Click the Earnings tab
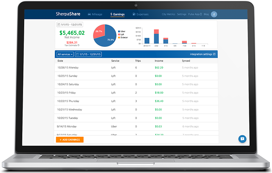This screenshot has height=173, width=272. click(x=117, y=14)
